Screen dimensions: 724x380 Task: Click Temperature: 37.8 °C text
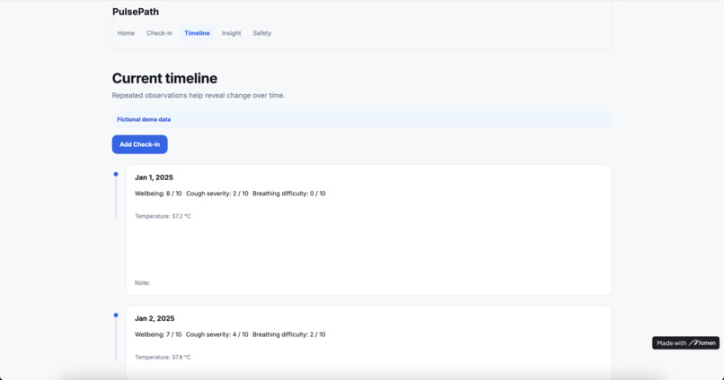click(x=163, y=357)
